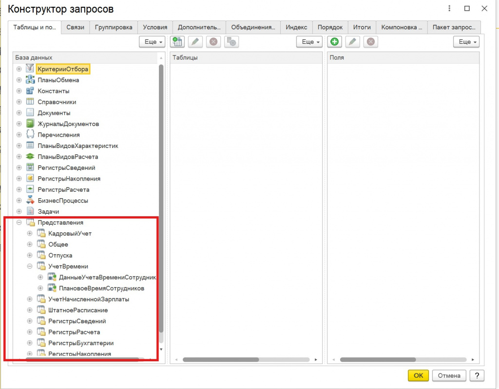This screenshot has height=389, width=499.
Task: Click the edit pencil icon above Таблицы
Action: click(x=195, y=42)
